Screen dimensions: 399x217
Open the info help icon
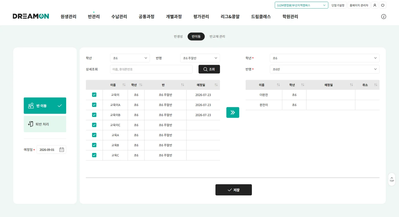pos(384,17)
